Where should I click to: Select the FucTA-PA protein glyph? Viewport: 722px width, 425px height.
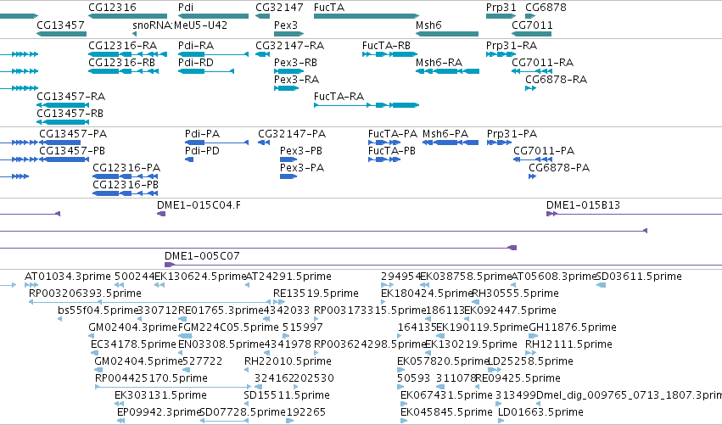(384, 143)
